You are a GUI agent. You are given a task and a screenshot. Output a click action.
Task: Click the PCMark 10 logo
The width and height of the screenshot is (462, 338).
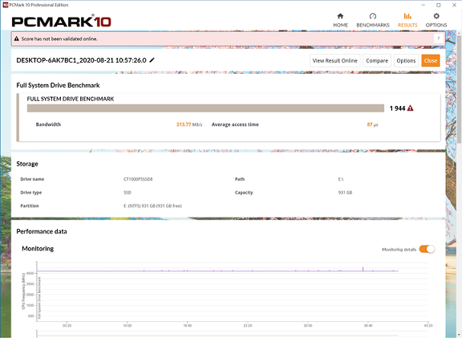tap(61, 21)
